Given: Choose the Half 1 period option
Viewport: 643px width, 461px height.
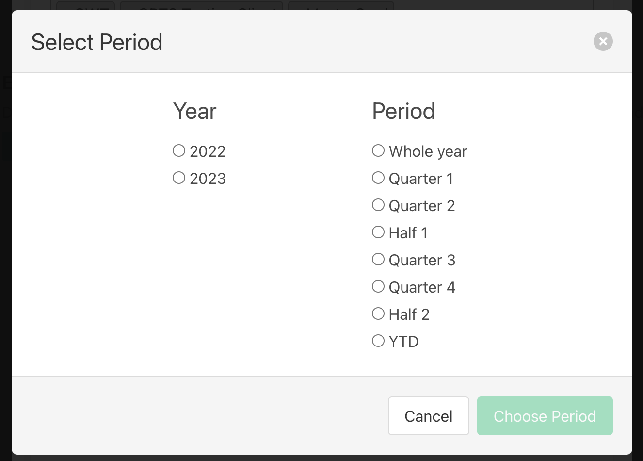Looking at the screenshot, I should coord(378,232).
